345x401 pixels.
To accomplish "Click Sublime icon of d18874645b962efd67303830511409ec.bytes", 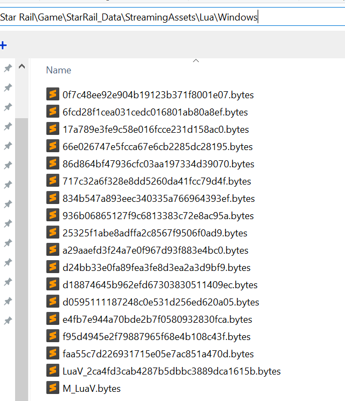I will pyautogui.click(x=53, y=284).
